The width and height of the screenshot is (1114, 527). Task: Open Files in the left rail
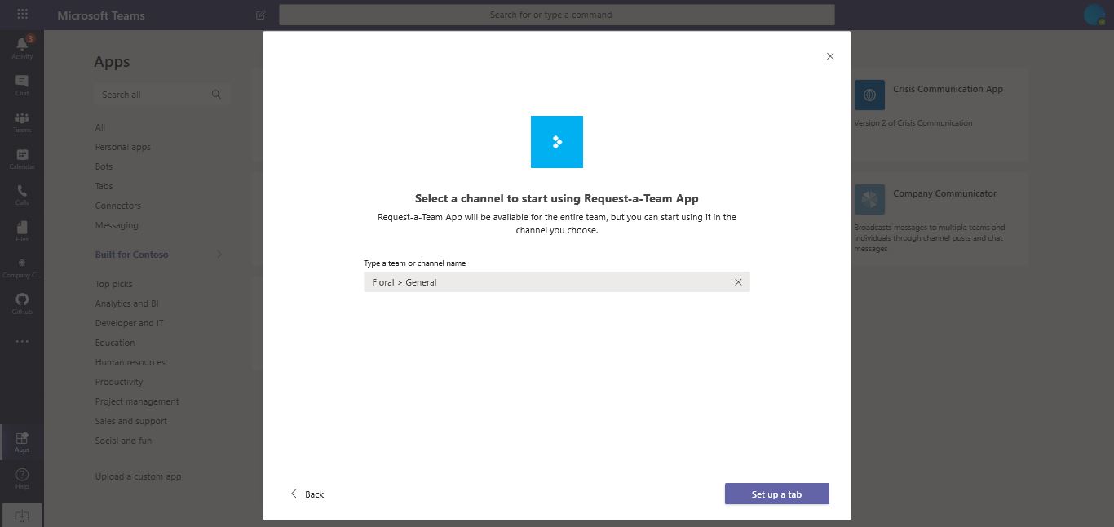click(22, 231)
